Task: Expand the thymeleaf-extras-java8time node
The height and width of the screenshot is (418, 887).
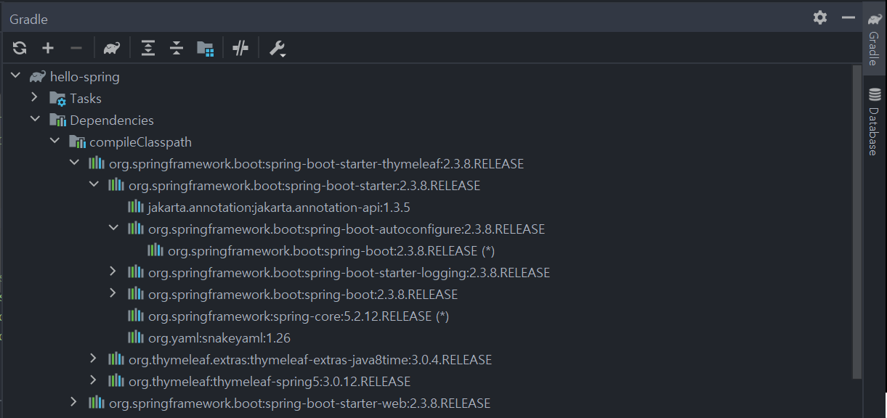Action: click(x=94, y=358)
